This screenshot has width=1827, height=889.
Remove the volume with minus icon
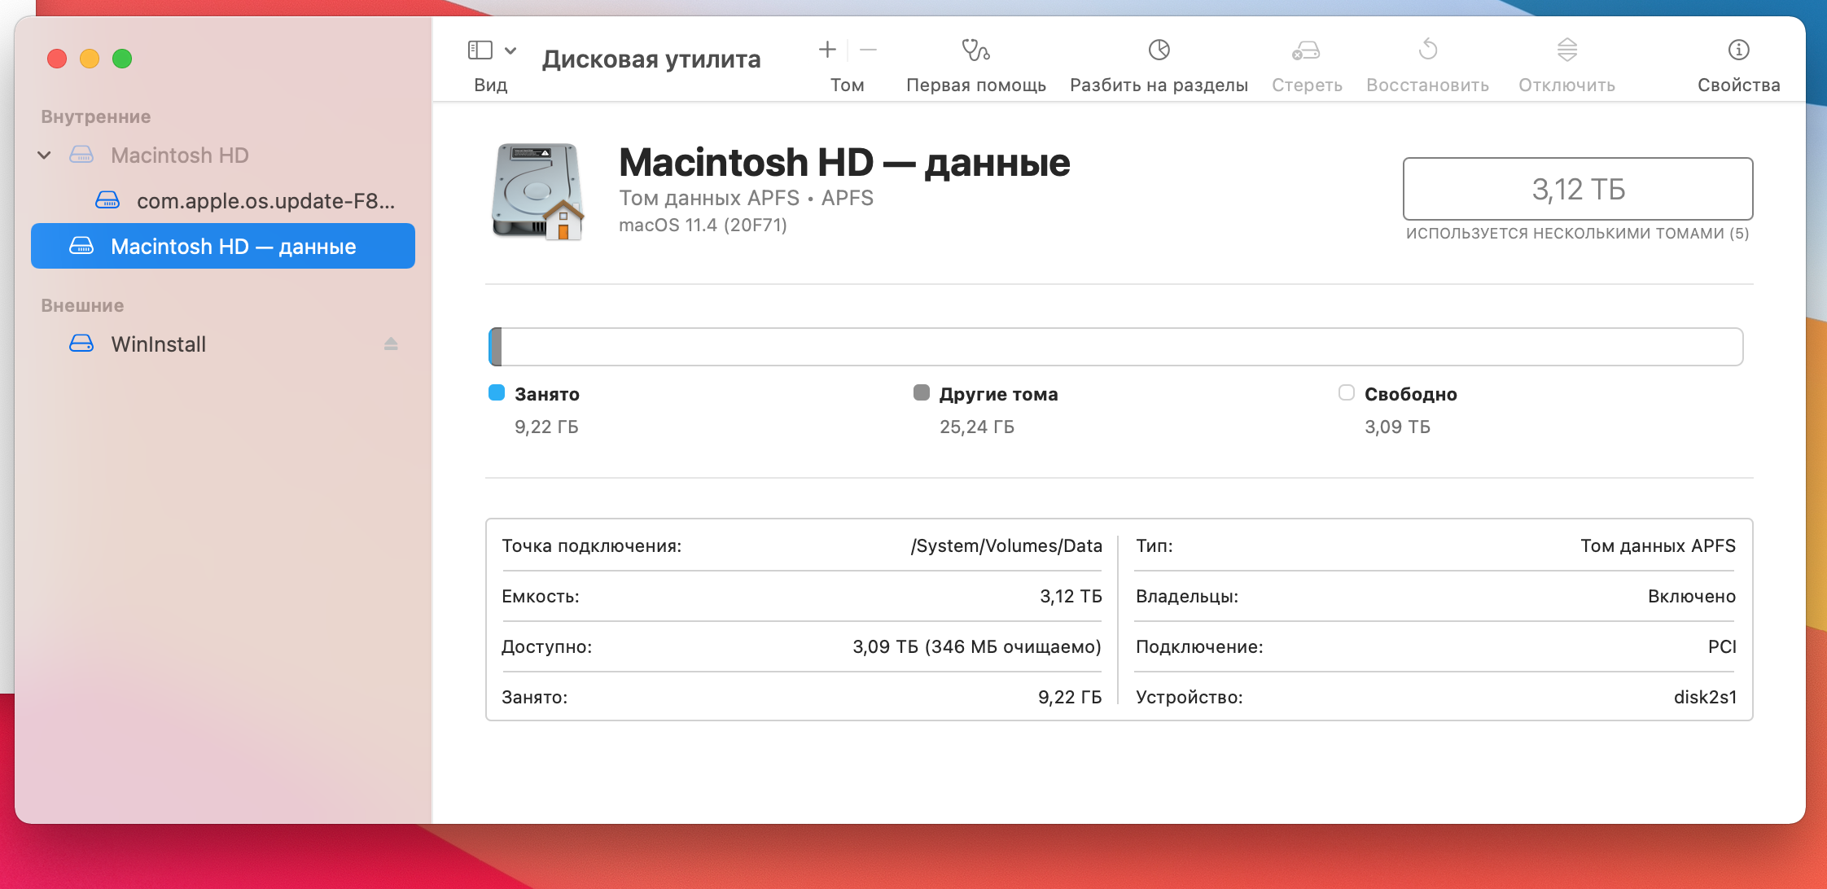(869, 50)
